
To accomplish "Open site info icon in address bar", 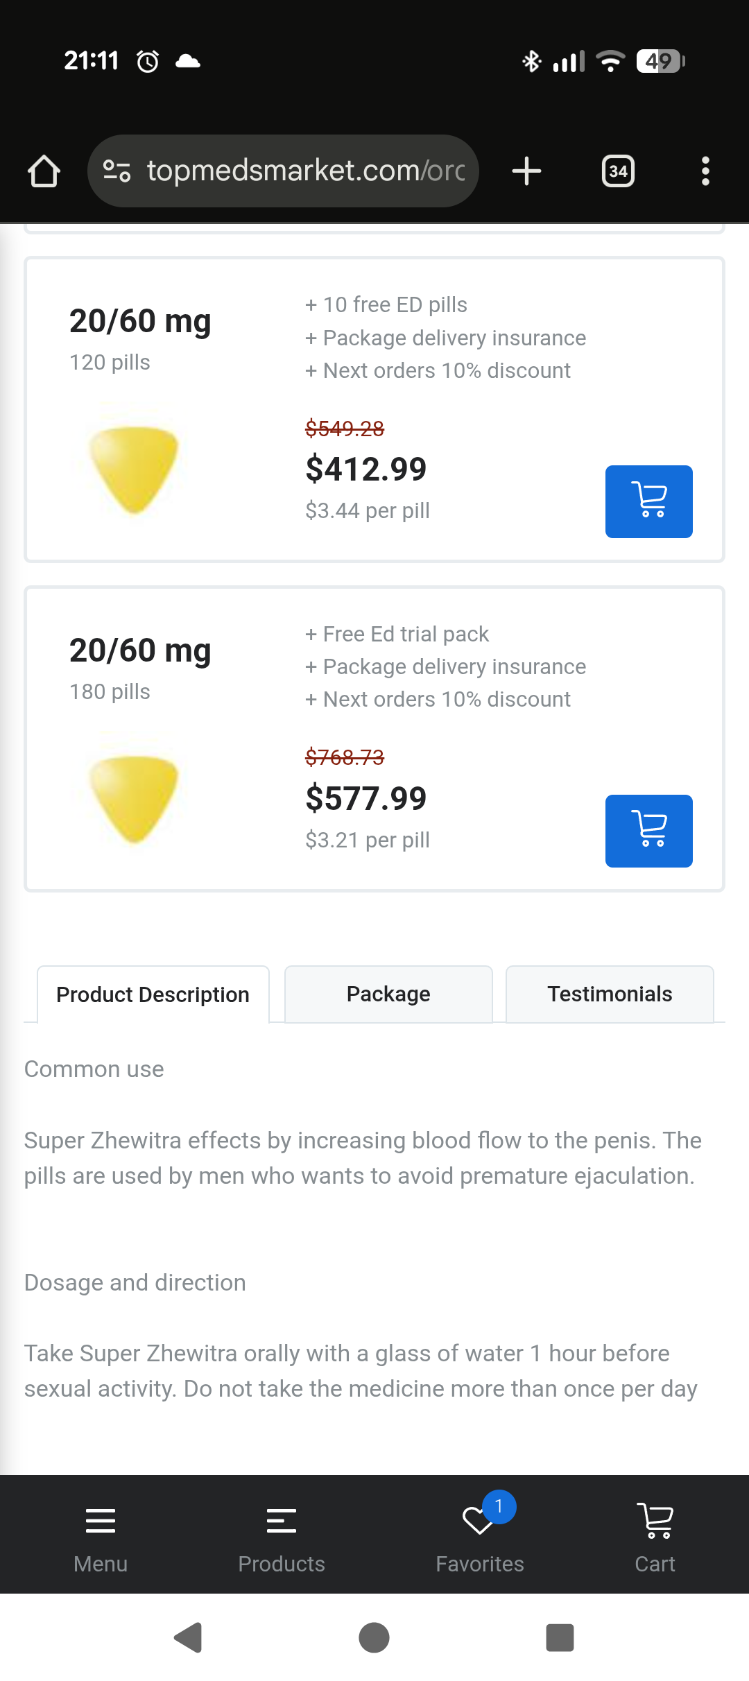I will click(x=117, y=171).
